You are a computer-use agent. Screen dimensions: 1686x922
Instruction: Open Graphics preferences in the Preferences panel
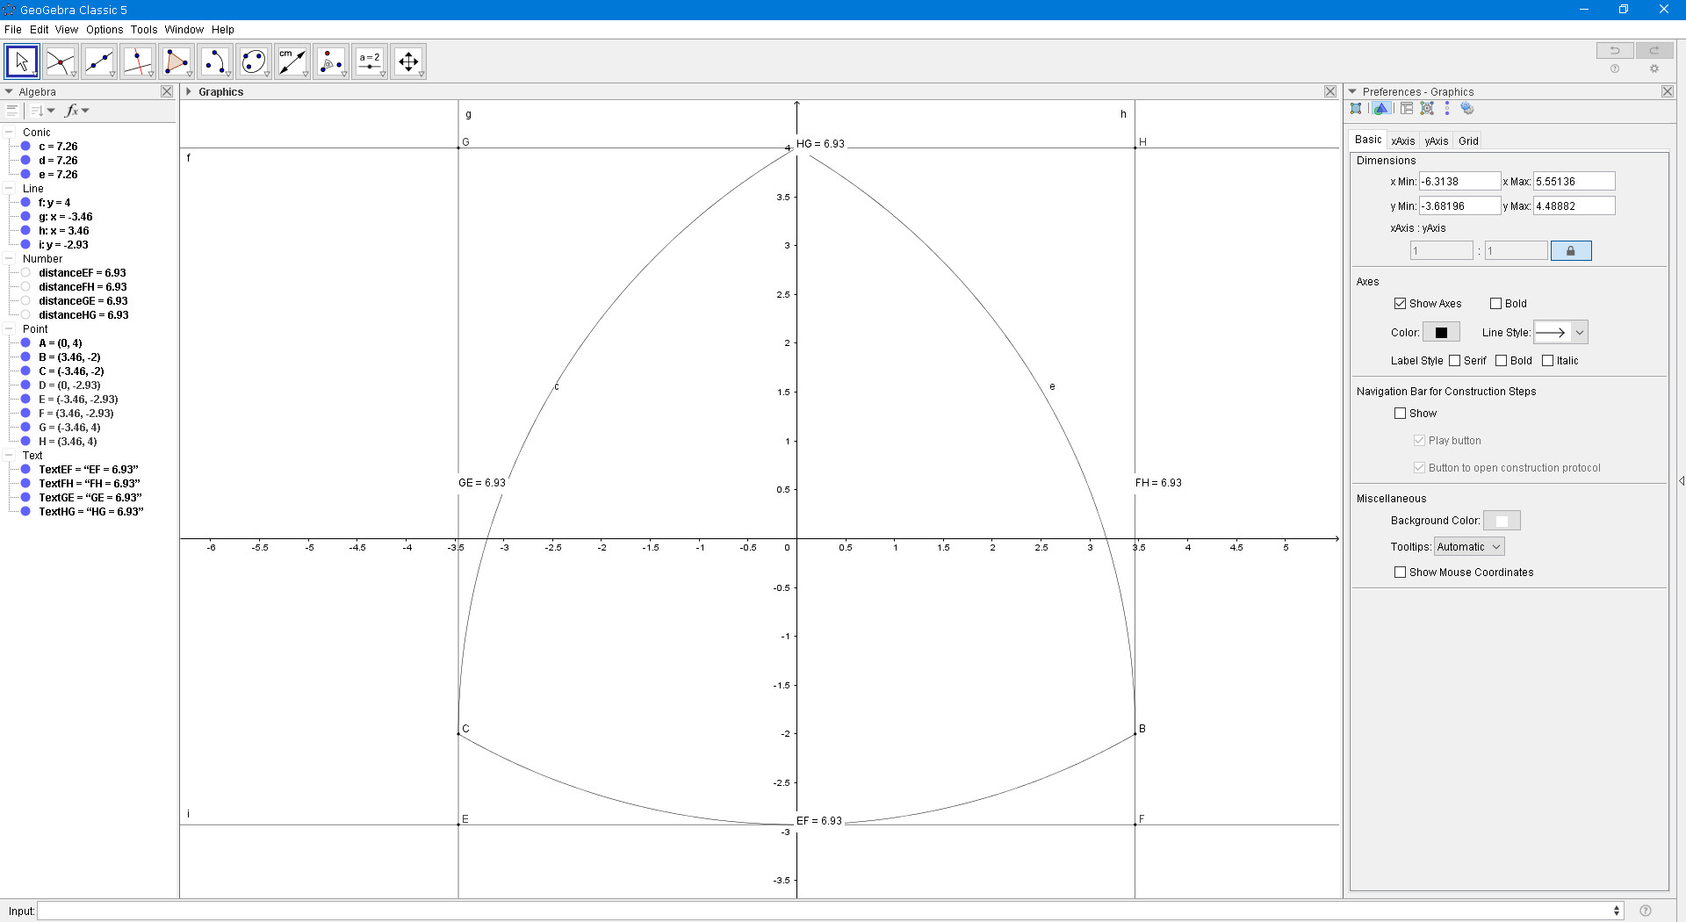point(1383,108)
